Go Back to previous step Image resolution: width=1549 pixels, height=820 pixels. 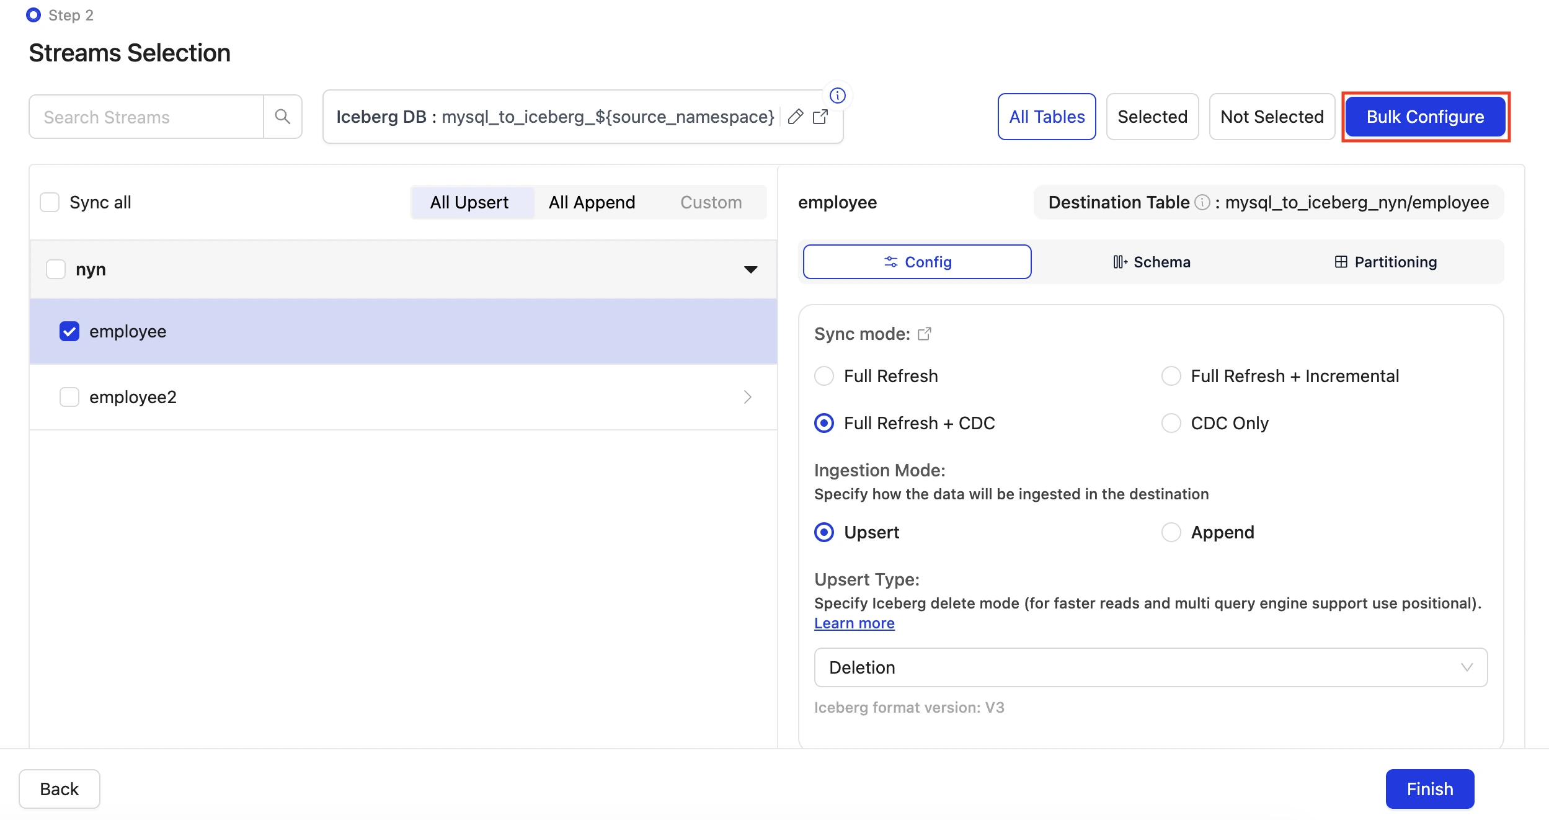(x=60, y=789)
